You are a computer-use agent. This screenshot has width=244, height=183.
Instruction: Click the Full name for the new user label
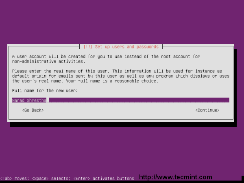coord(45,91)
